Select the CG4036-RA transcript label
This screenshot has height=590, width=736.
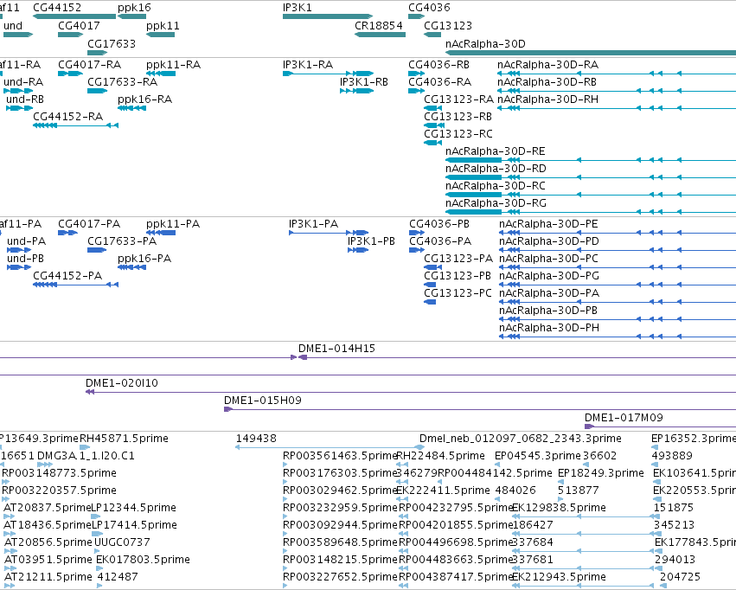(x=440, y=81)
